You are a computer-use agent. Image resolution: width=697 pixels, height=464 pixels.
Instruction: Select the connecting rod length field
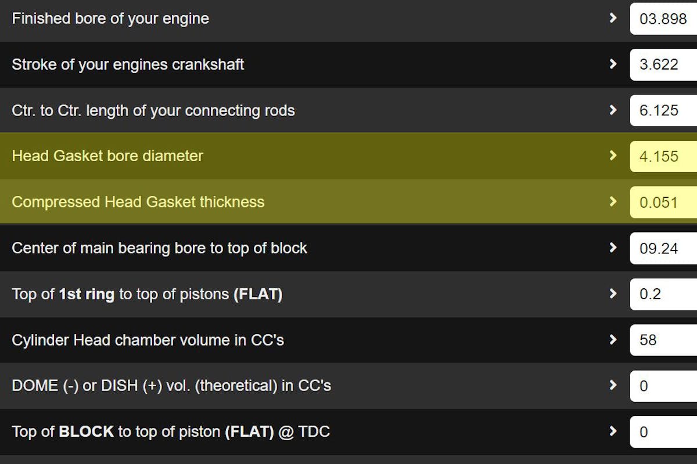(663, 110)
